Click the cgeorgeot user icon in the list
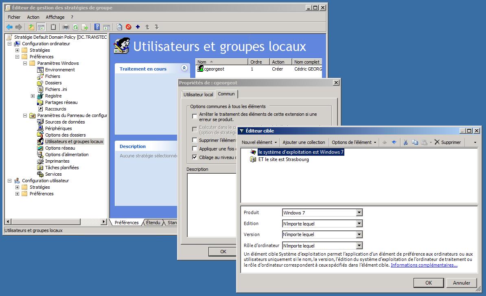Screen dimensions: 486x296 point(200,68)
